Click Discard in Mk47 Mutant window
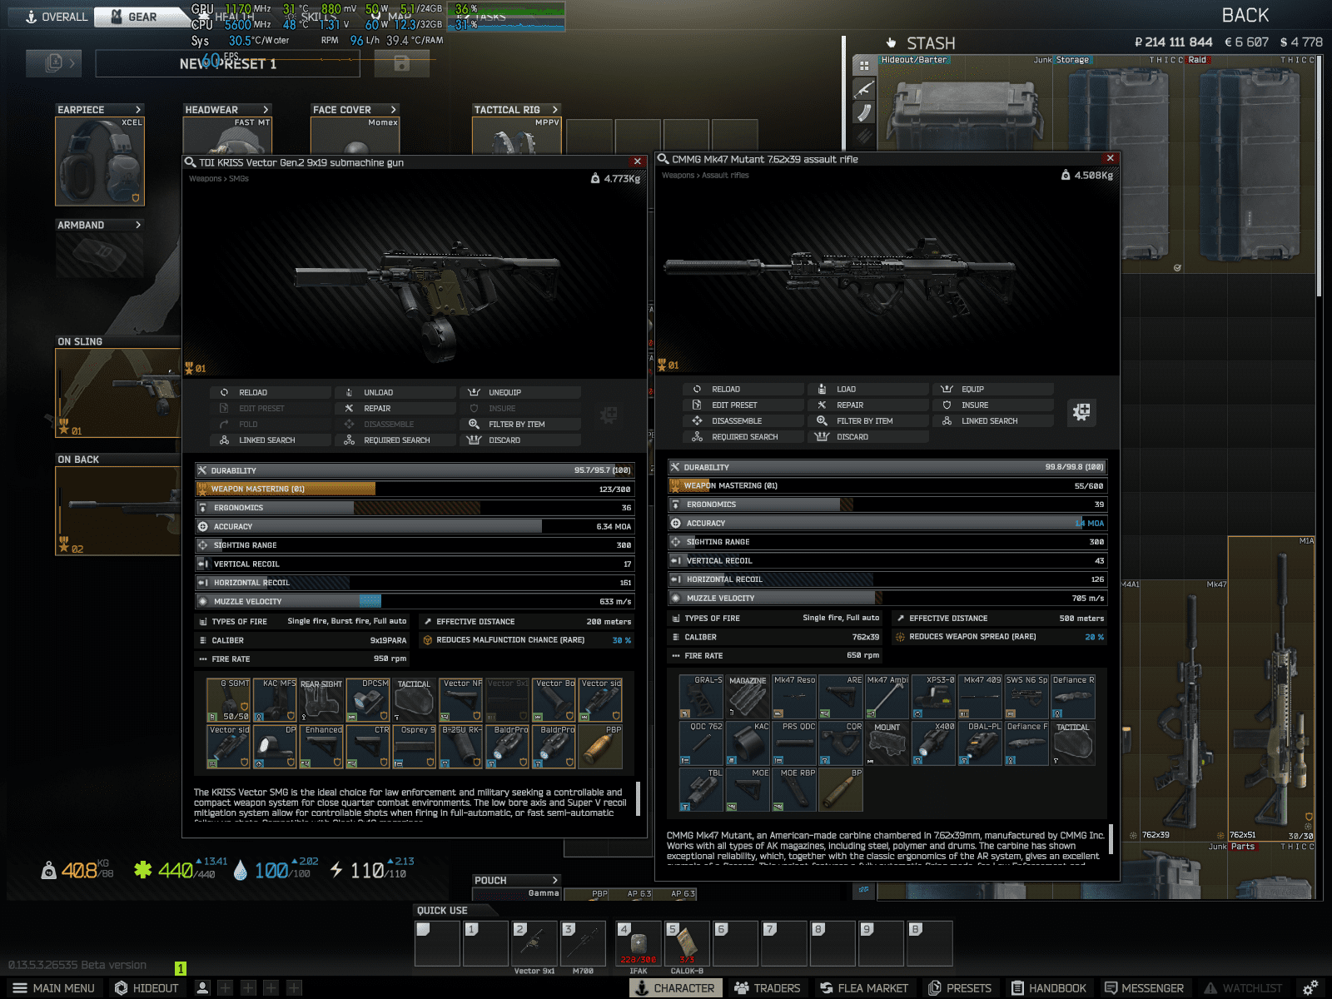 click(x=868, y=436)
